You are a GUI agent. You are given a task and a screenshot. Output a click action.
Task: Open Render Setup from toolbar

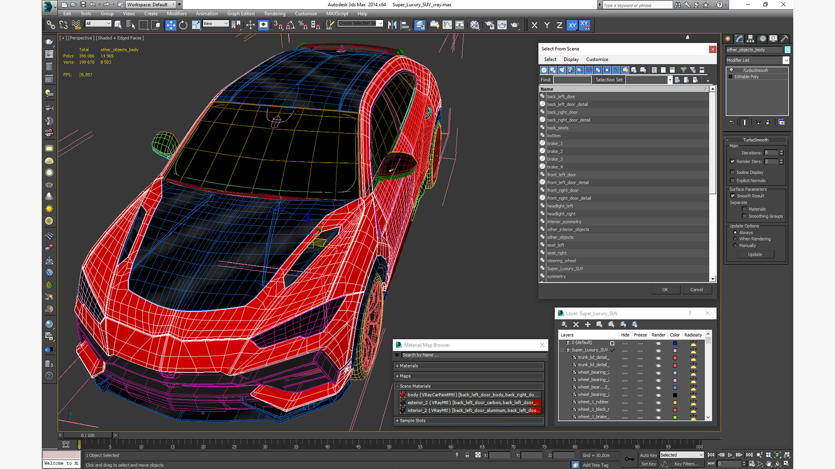pos(489,25)
